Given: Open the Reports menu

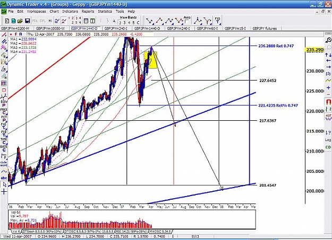Looking at the screenshot, I should tap(88, 12).
